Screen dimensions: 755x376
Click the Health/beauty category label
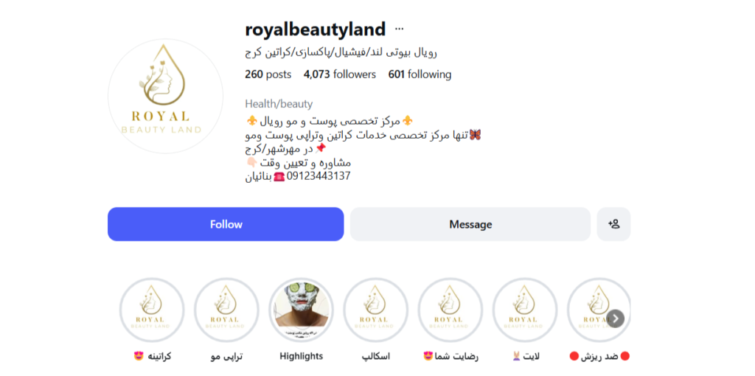point(279,104)
